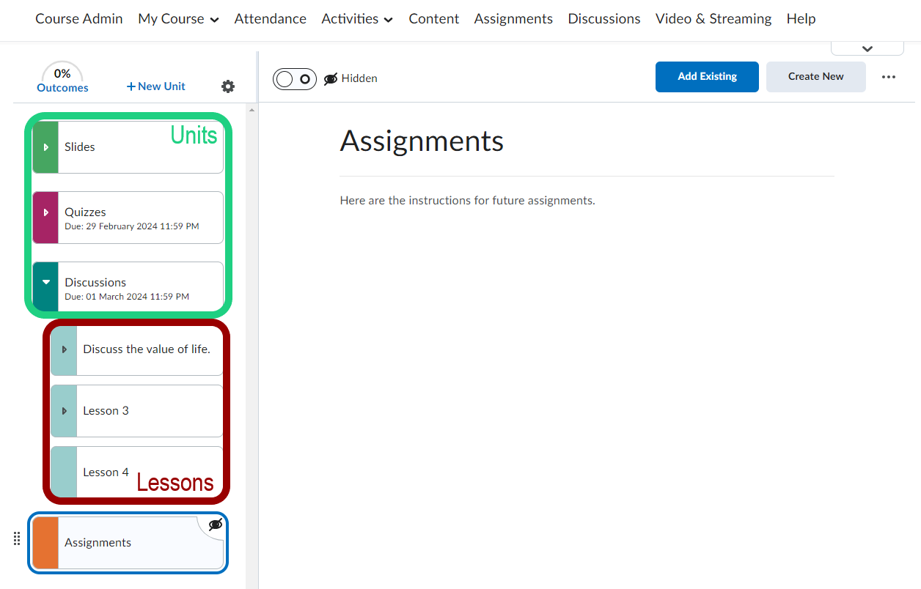Toggle the unit visibility switch
921x589 pixels.
click(x=294, y=78)
